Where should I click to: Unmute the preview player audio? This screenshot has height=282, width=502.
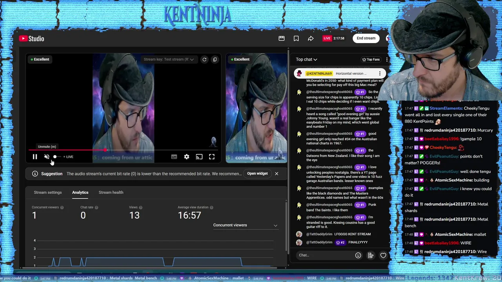(47, 157)
